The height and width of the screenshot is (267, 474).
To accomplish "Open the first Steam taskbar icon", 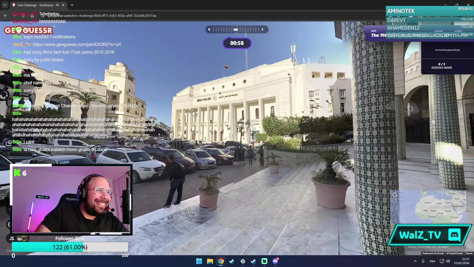I will click(231, 261).
